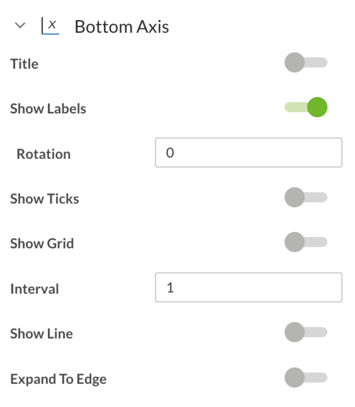This screenshot has width=355, height=407.
Task: Enable the Title toggle
Action: 306,63
